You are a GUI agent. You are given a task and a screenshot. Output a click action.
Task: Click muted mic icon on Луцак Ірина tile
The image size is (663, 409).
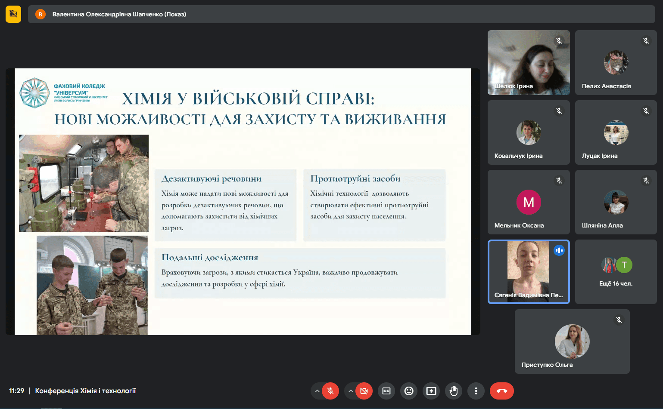pos(646,111)
